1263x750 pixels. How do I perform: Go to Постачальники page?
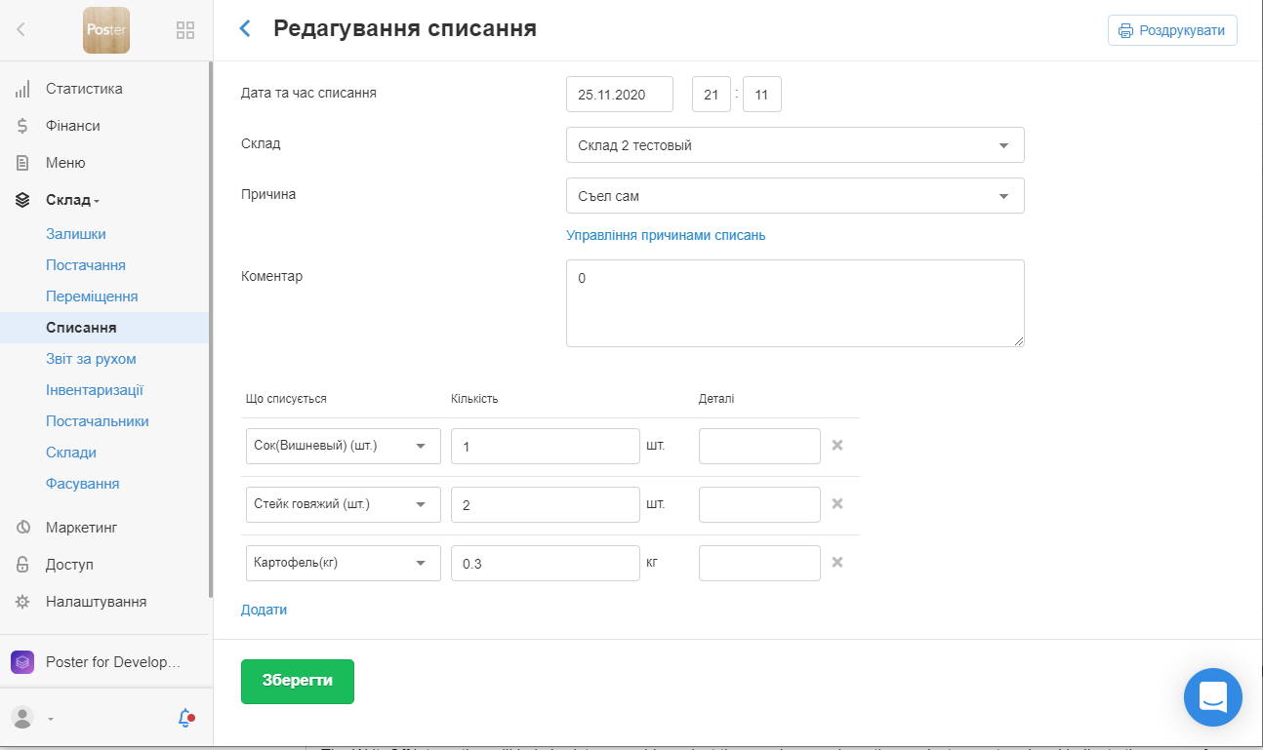coord(98,421)
